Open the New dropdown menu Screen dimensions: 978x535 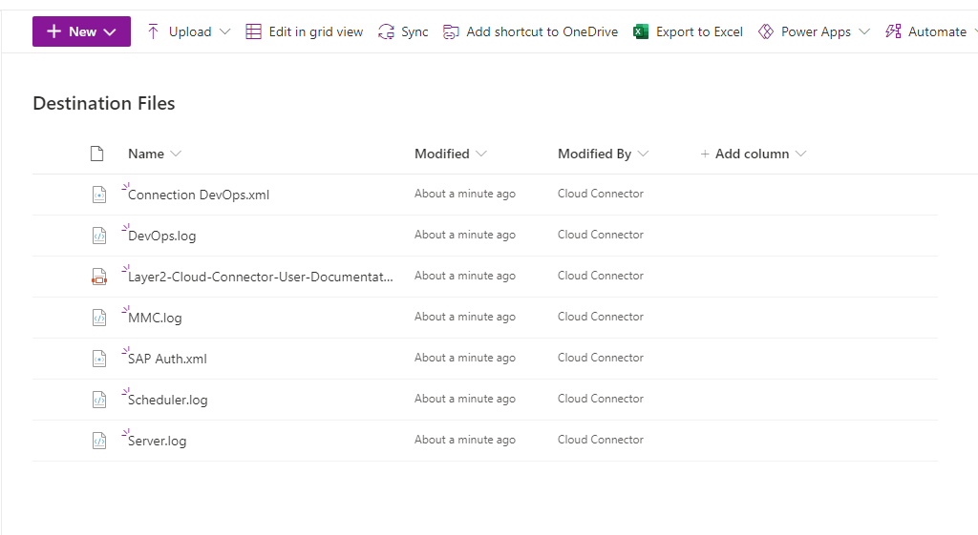point(81,31)
